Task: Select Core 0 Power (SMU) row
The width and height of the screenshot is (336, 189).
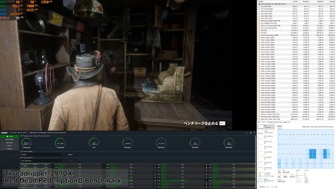Action: tap(297, 37)
